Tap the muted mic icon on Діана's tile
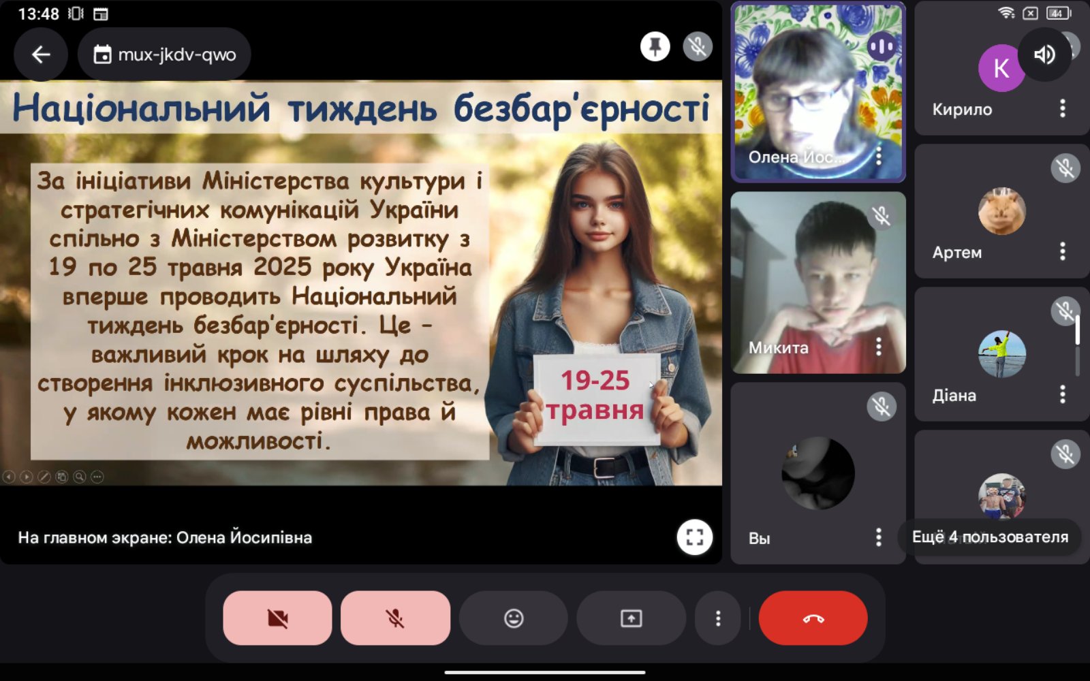The width and height of the screenshot is (1090, 681). (x=1065, y=311)
